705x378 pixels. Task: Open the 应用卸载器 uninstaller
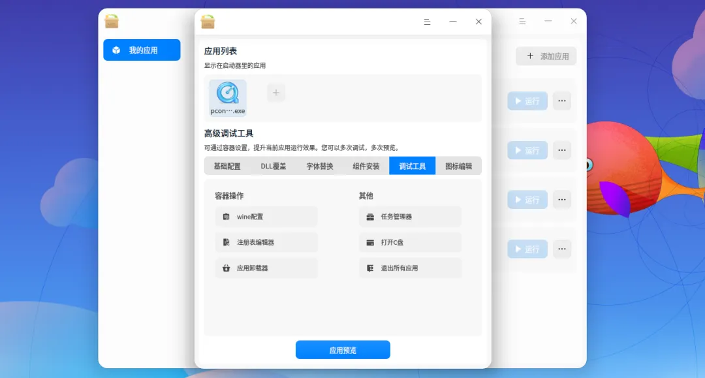(x=266, y=268)
